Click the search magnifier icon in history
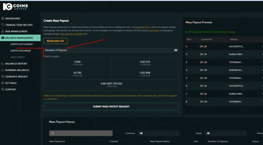263x145 pixels. (x=52, y=133)
